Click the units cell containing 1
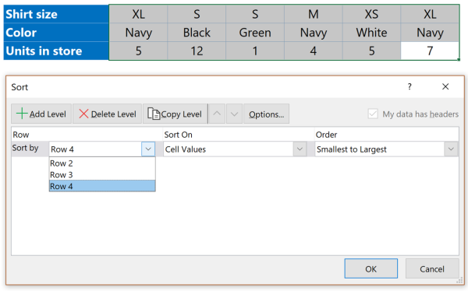468x291 pixels. [x=255, y=51]
